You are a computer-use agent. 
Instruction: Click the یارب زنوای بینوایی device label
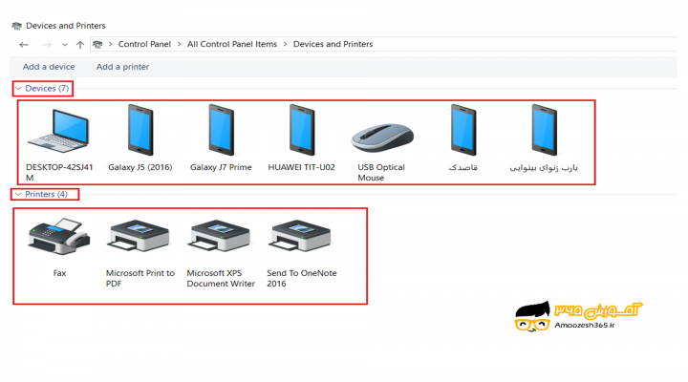coord(544,167)
